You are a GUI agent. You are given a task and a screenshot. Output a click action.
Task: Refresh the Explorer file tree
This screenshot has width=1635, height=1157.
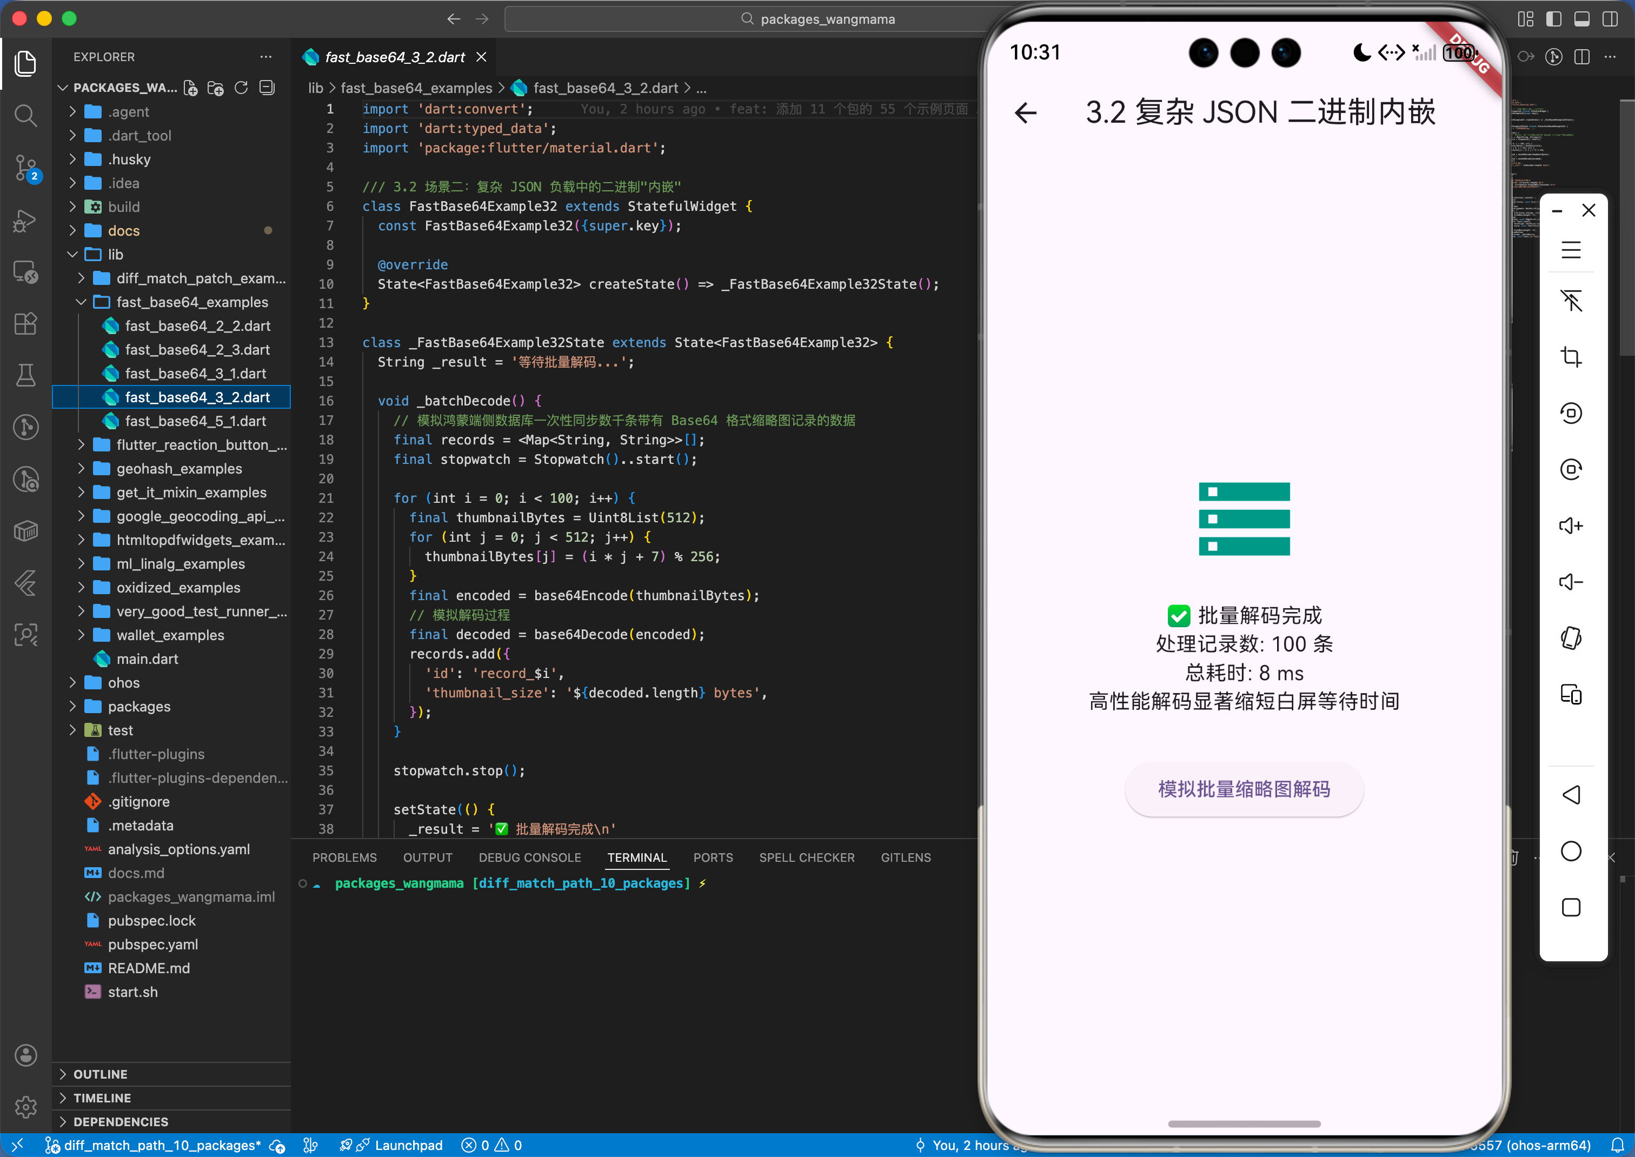[241, 88]
